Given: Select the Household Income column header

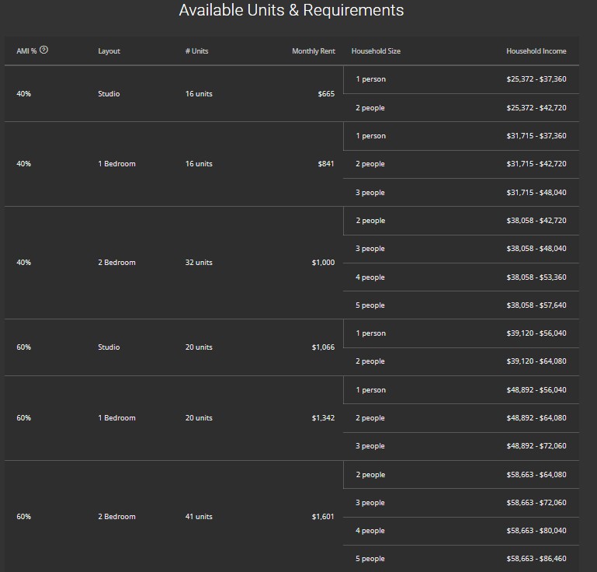Looking at the screenshot, I should point(536,51).
